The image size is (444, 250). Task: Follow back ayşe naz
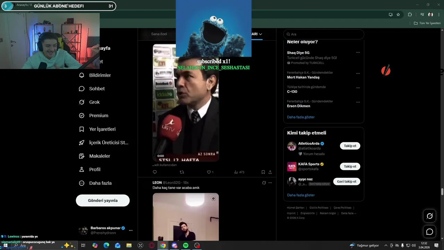[x=347, y=181]
